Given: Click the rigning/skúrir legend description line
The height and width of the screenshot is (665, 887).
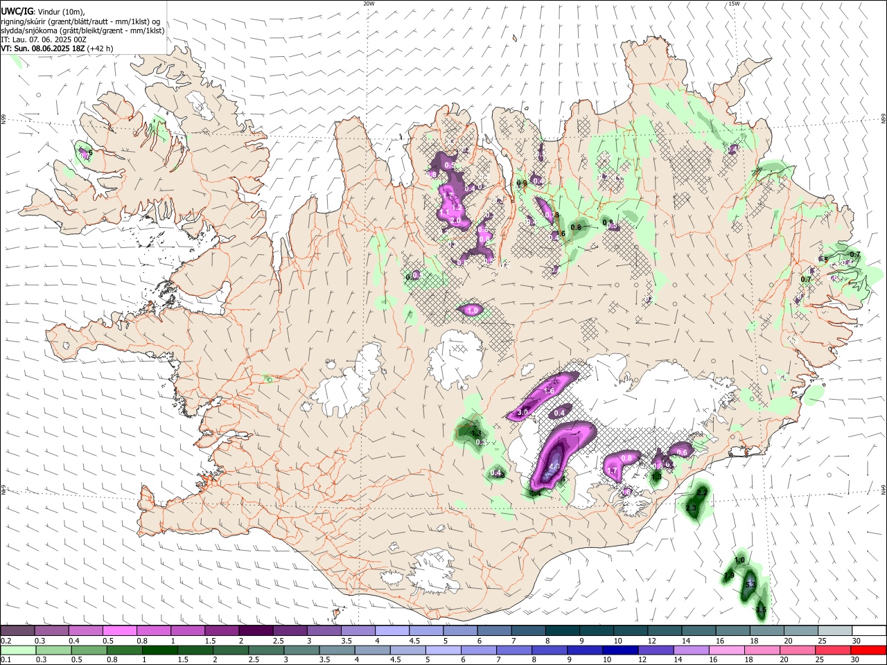Looking at the screenshot, I should tap(80, 21).
